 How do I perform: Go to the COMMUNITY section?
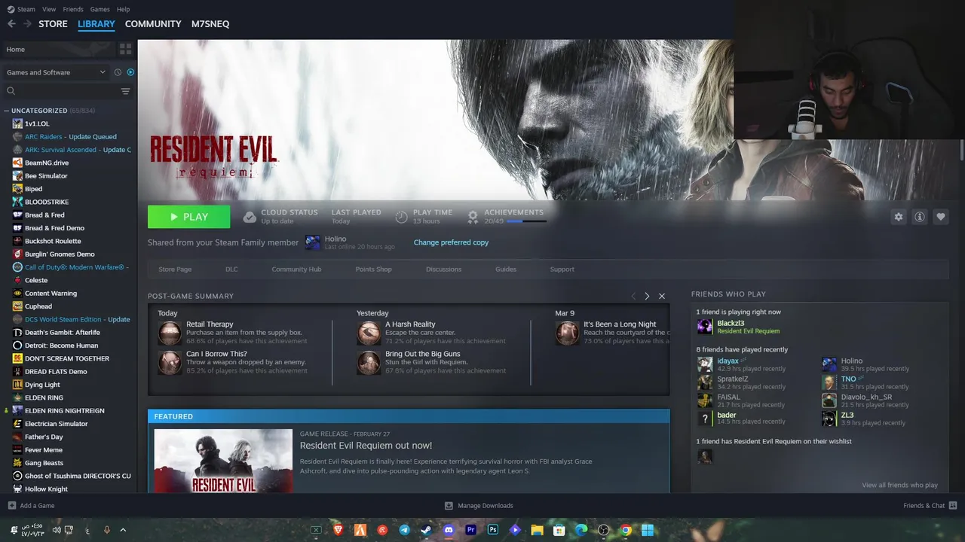click(153, 24)
